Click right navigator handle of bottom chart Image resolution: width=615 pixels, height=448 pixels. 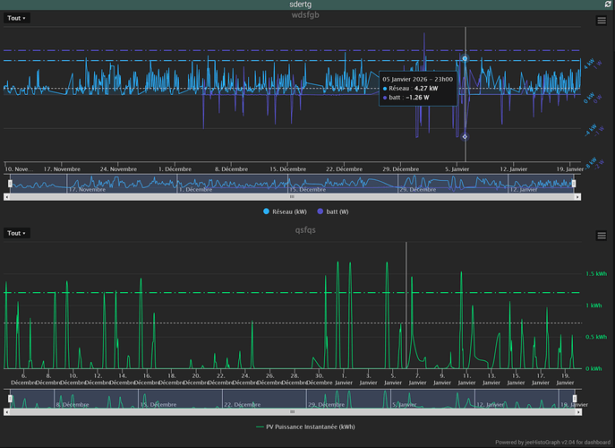coord(574,398)
